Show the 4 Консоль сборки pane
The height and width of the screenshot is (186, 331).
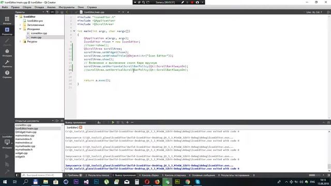(149, 175)
